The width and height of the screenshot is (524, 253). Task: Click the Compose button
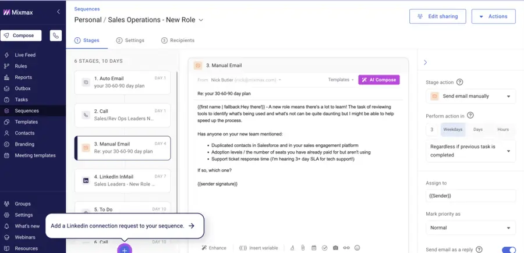point(21,35)
